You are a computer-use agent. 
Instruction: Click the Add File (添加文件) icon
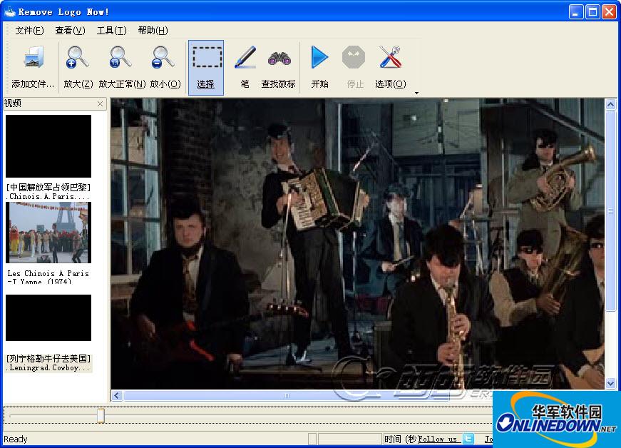coord(33,58)
